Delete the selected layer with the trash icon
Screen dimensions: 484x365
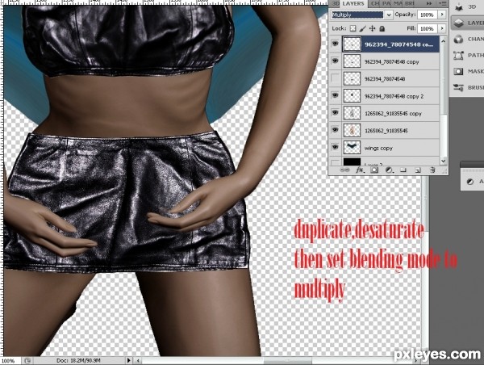pyautogui.click(x=432, y=170)
